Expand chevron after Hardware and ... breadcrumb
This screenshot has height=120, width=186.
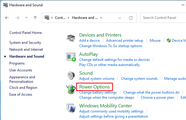pos(101,18)
